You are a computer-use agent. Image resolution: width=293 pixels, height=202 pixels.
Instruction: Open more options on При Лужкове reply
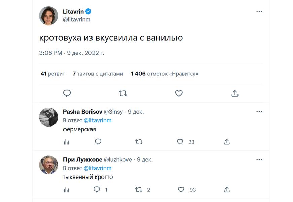pyautogui.click(x=259, y=160)
